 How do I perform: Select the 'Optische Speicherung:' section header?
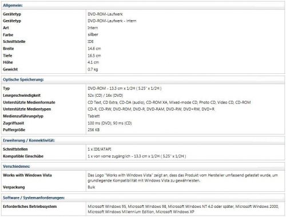click(x=23, y=80)
